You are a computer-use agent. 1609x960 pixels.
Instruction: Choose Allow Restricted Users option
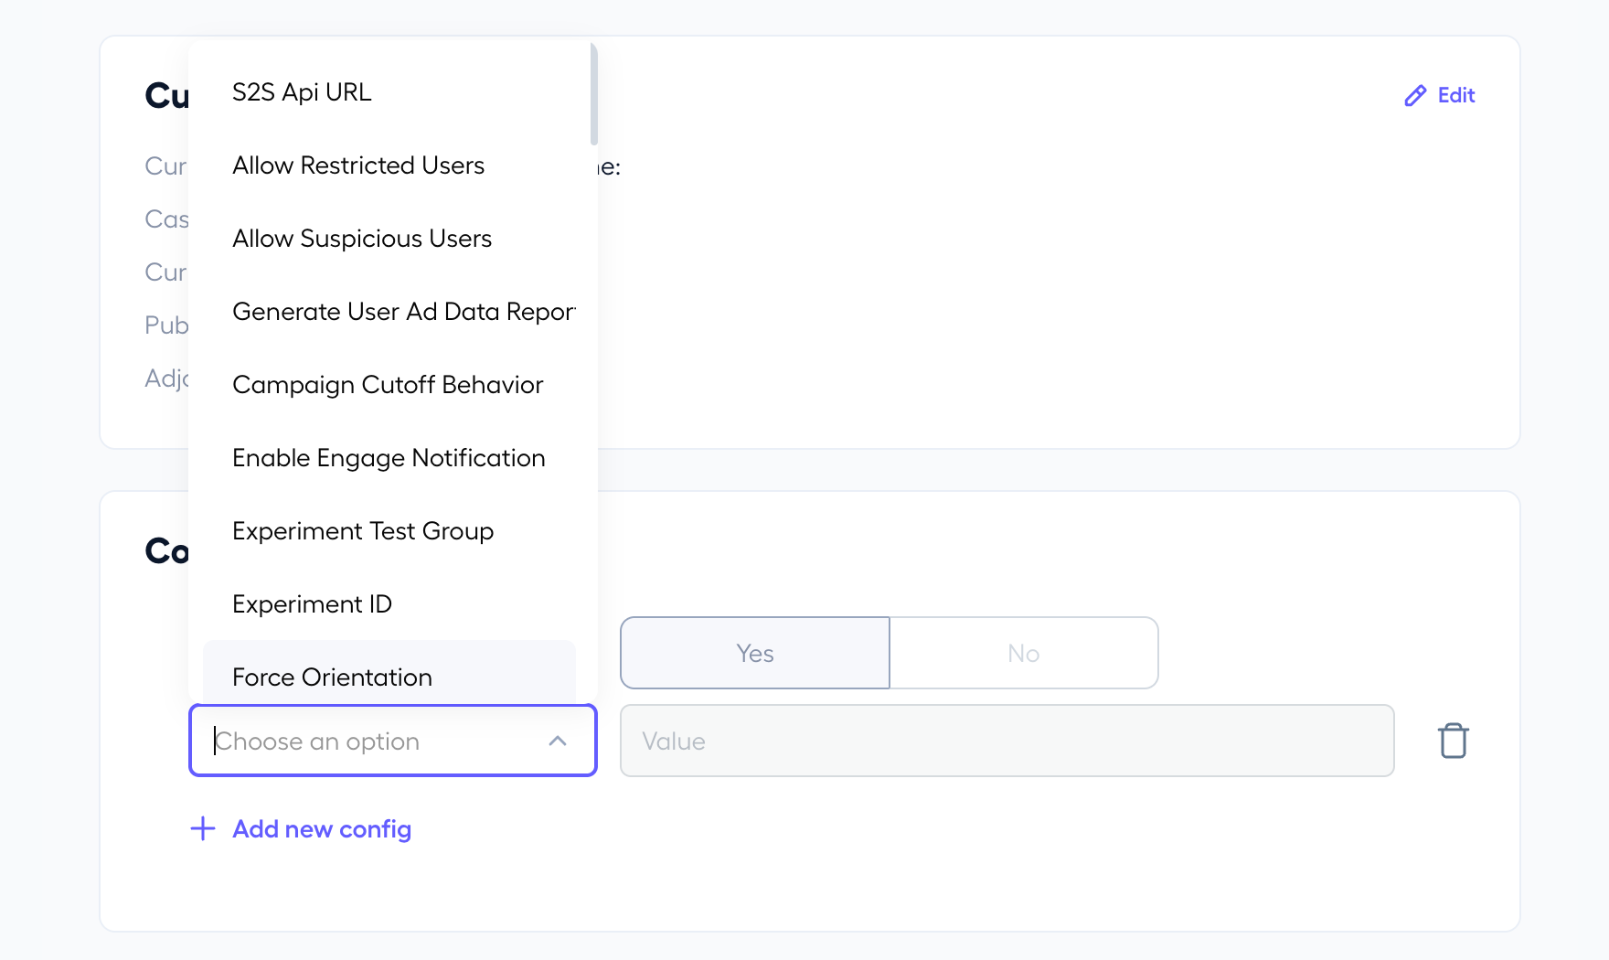pos(389,165)
